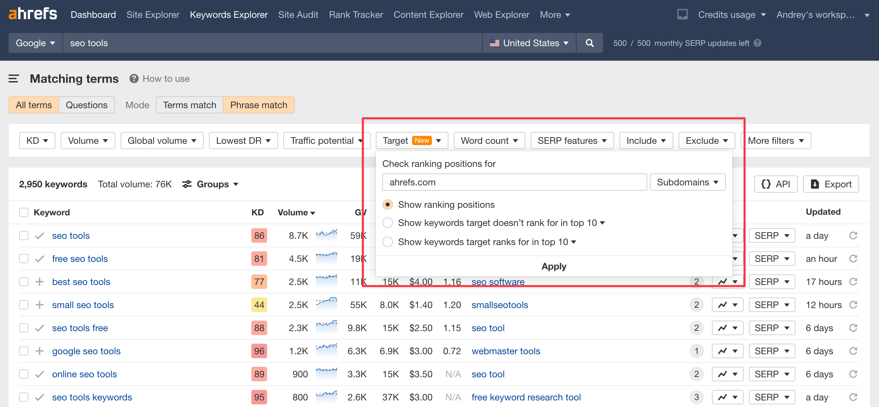Image resolution: width=879 pixels, height=407 pixels.
Task: Click KD badge 77 for 'best seo tools'
Action: click(x=259, y=282)
